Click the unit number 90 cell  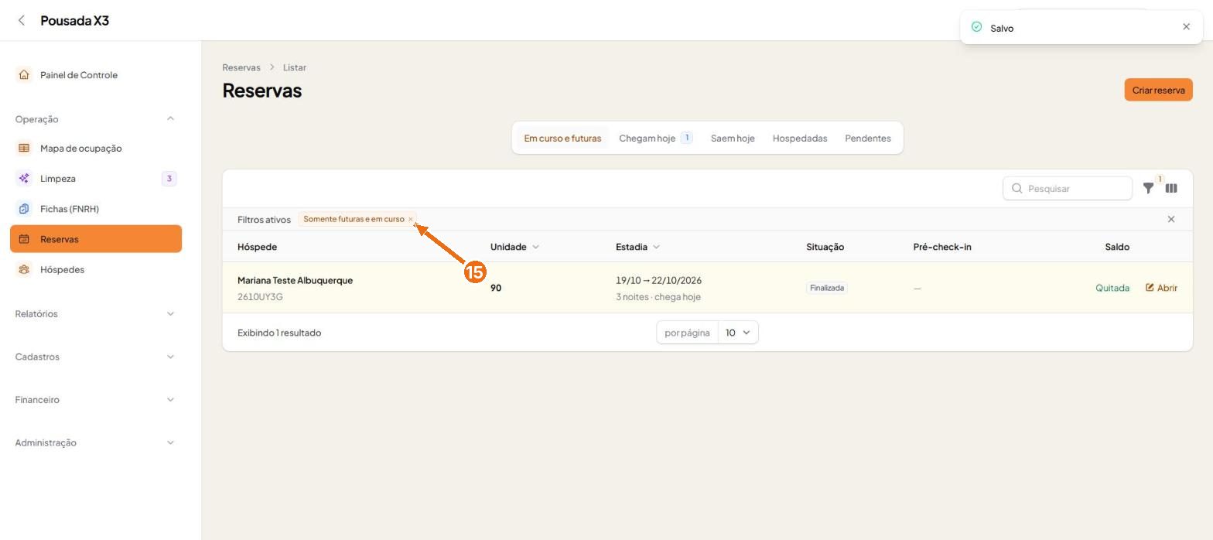(x=496, y=288)
